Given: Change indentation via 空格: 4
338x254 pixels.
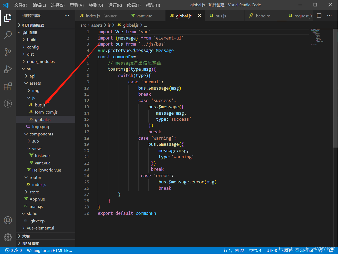Looking at the screenshot, I should [255, 250].
